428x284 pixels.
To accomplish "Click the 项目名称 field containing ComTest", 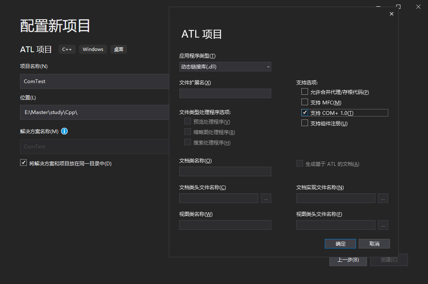I will point(94,81).
